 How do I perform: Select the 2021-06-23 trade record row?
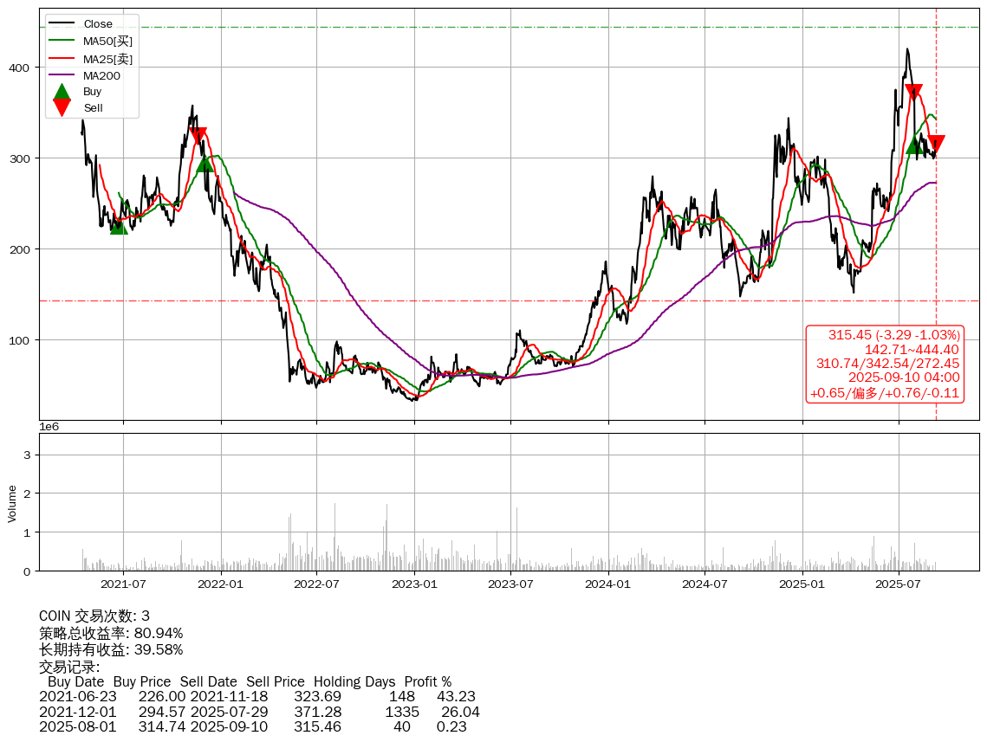(x=257, y=696)
